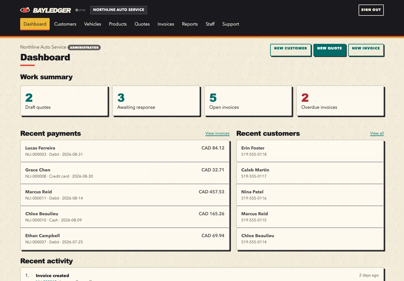Start a New Quote

tap(329, 50)
